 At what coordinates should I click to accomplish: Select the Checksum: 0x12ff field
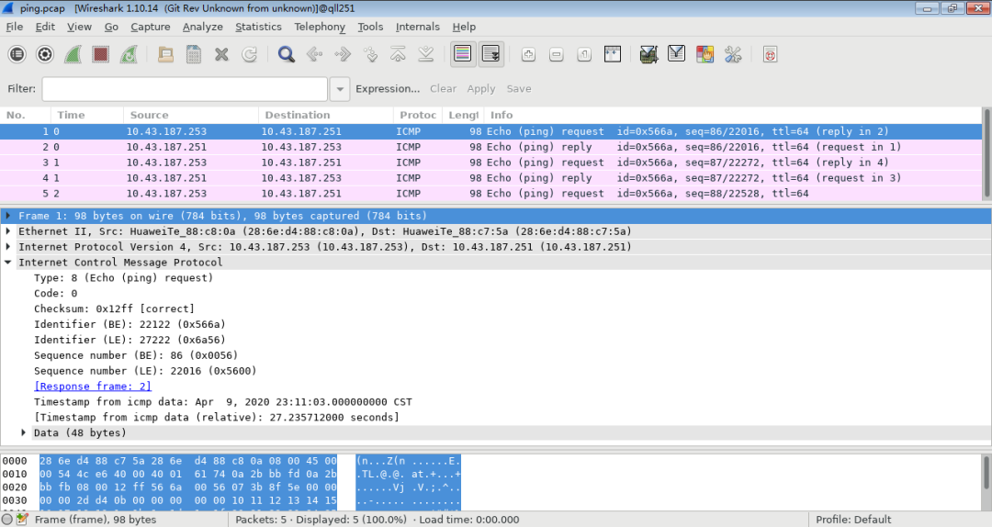point(114,308)
